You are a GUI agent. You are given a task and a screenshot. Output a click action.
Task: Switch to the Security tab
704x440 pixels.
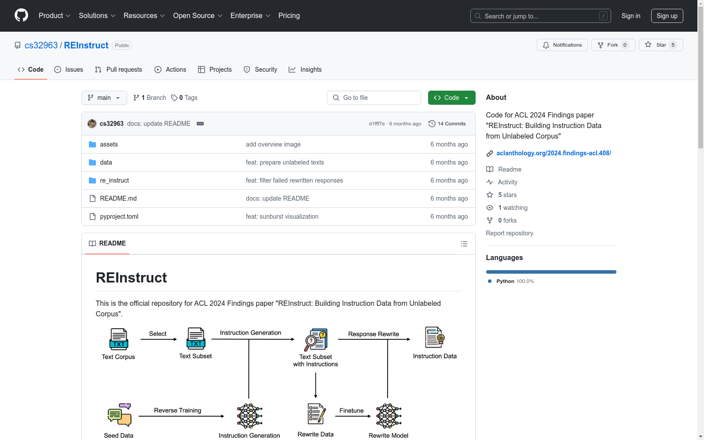pyautogui.click(x=260, y=70)
